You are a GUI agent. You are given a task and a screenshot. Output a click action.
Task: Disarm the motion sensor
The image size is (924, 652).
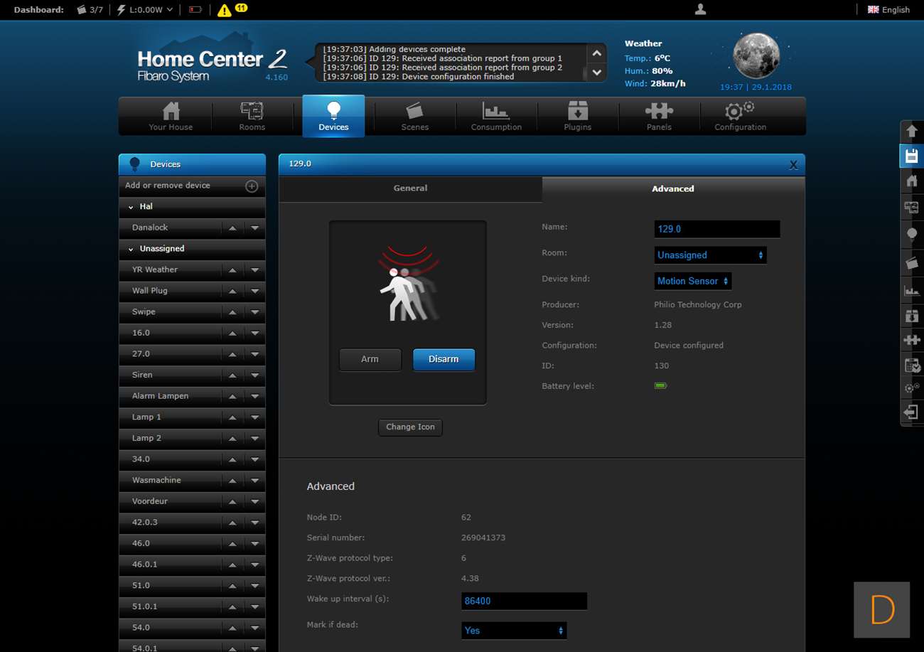pyautogui.click(x=444, y=359)
